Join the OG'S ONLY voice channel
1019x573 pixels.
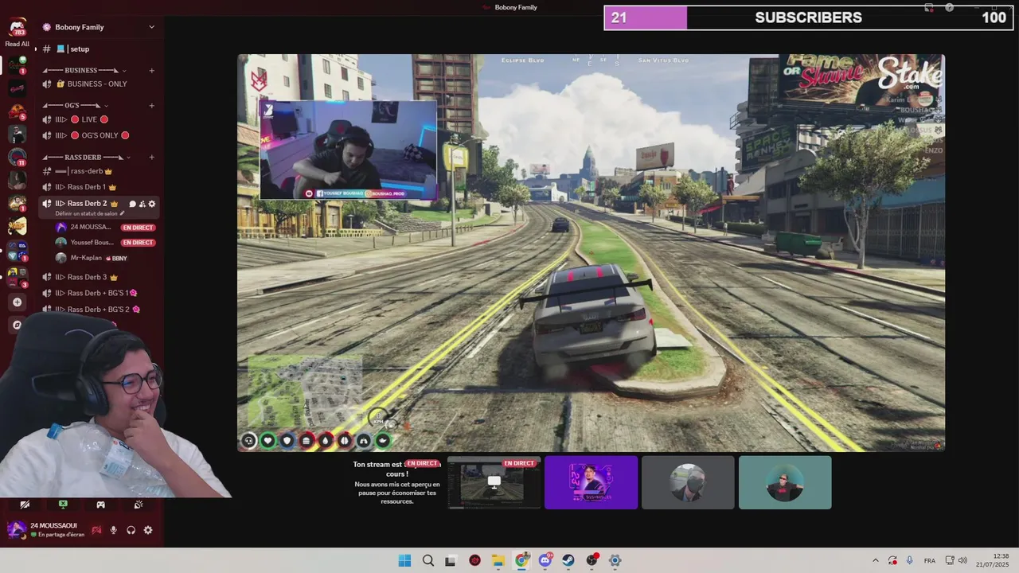[100, 135]
